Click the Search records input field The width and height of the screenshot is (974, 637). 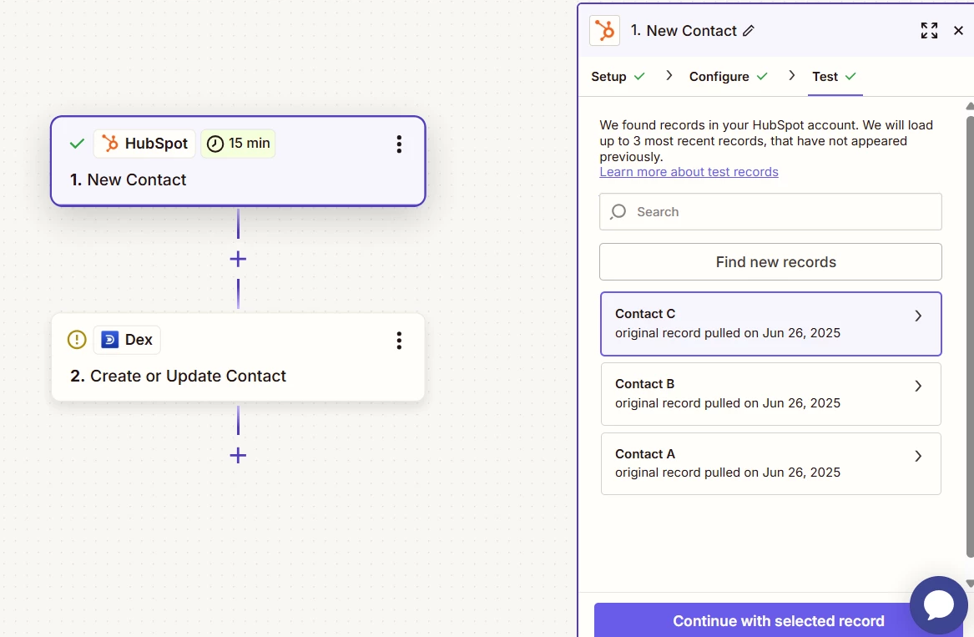click(x=770, y=212)
